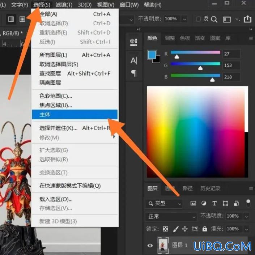Click the blue foreground color swatch
The height and width of the screenshot is (255, 255).
[152, 55]
